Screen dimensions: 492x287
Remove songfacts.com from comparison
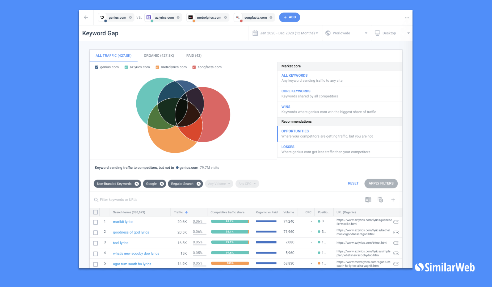coord(271,18)
